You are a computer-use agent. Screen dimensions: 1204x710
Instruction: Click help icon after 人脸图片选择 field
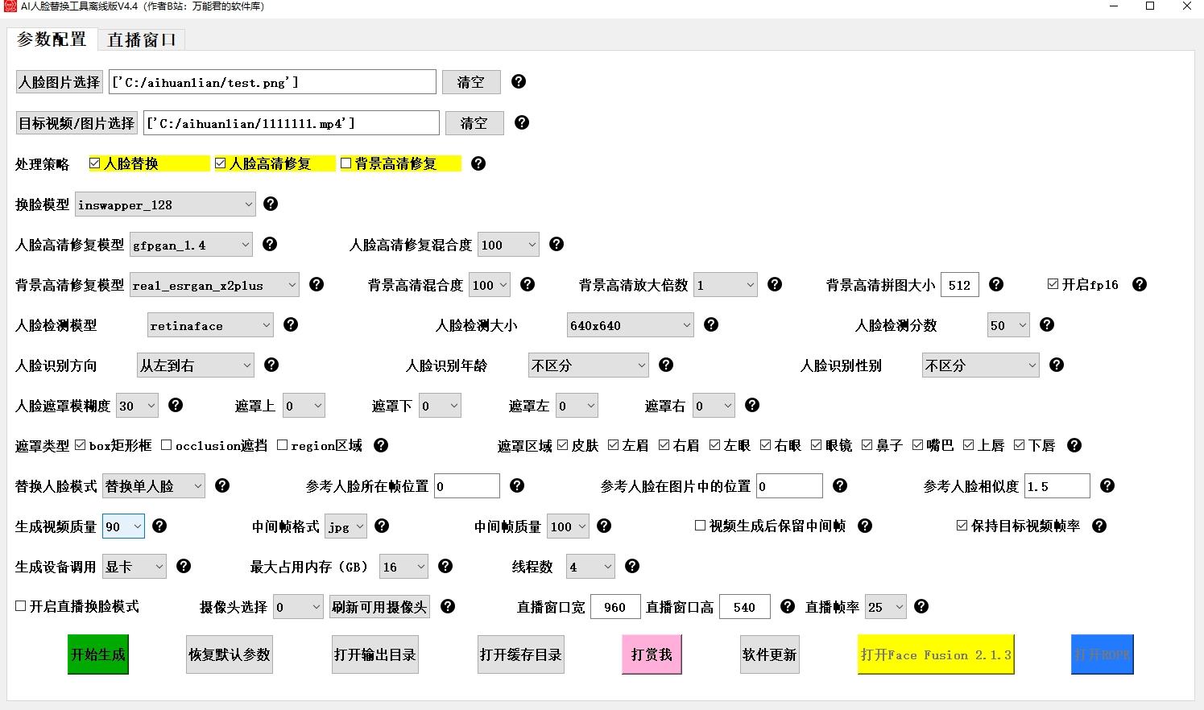[519, 81]
